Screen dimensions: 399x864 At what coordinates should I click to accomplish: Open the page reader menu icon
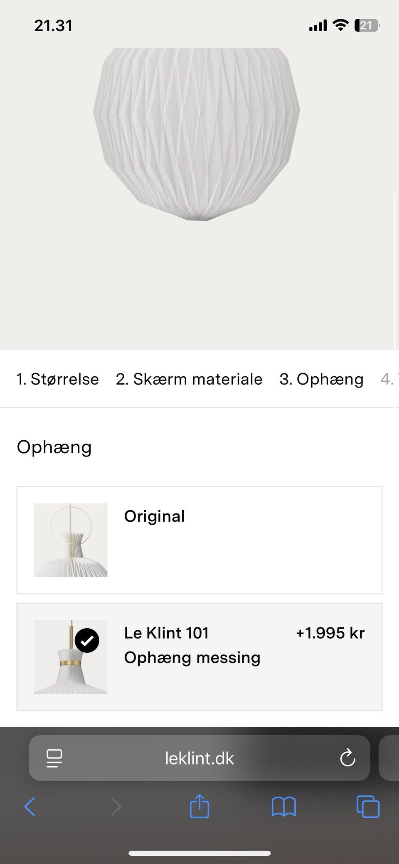(54, 758)
